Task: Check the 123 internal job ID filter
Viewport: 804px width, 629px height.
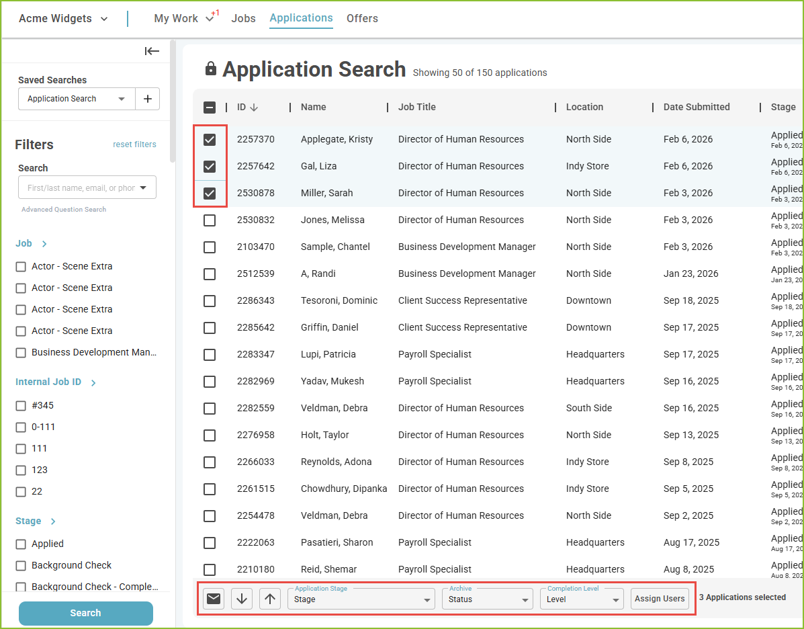Action: pos(21,470)
